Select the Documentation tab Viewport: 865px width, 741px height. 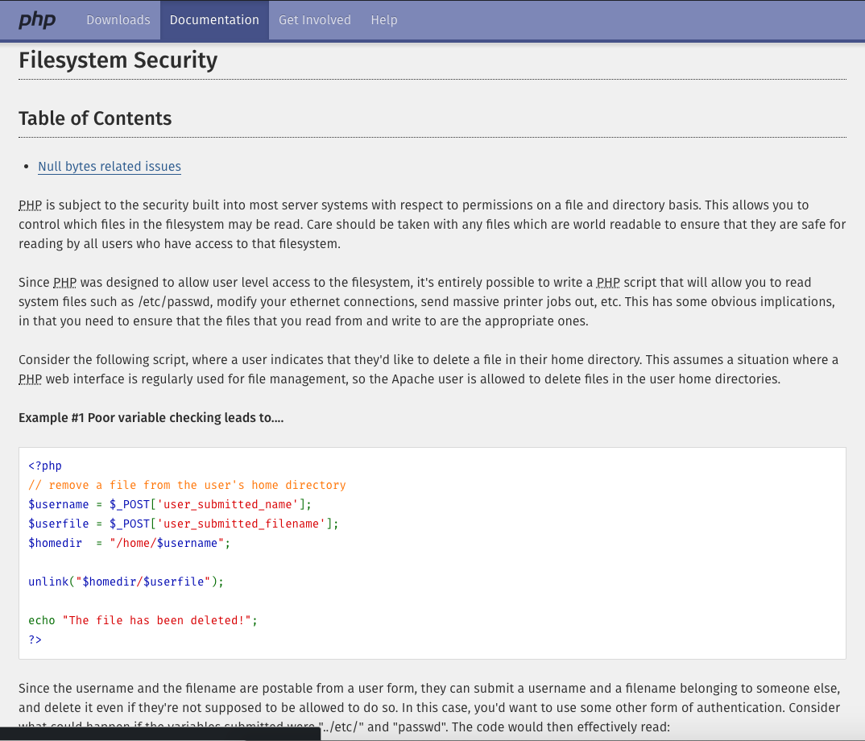click(x=214, y=20)
